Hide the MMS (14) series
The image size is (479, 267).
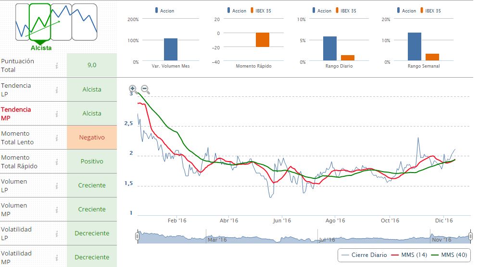click(409, 255)
